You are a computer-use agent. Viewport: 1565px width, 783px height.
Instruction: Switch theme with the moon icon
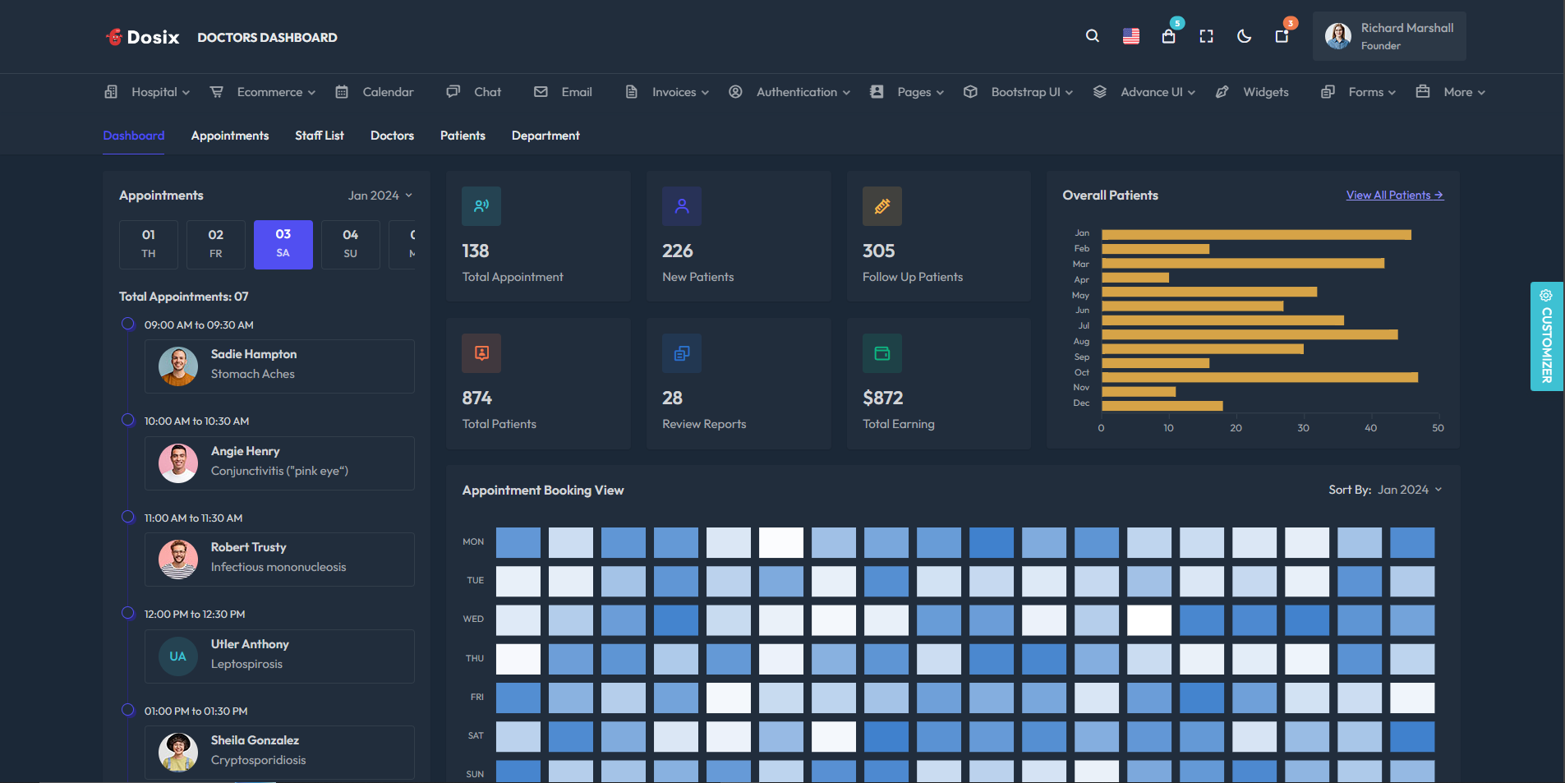coord(1244,36)
